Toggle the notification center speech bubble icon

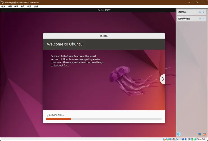pyautogui.click(x=179, y=134)
